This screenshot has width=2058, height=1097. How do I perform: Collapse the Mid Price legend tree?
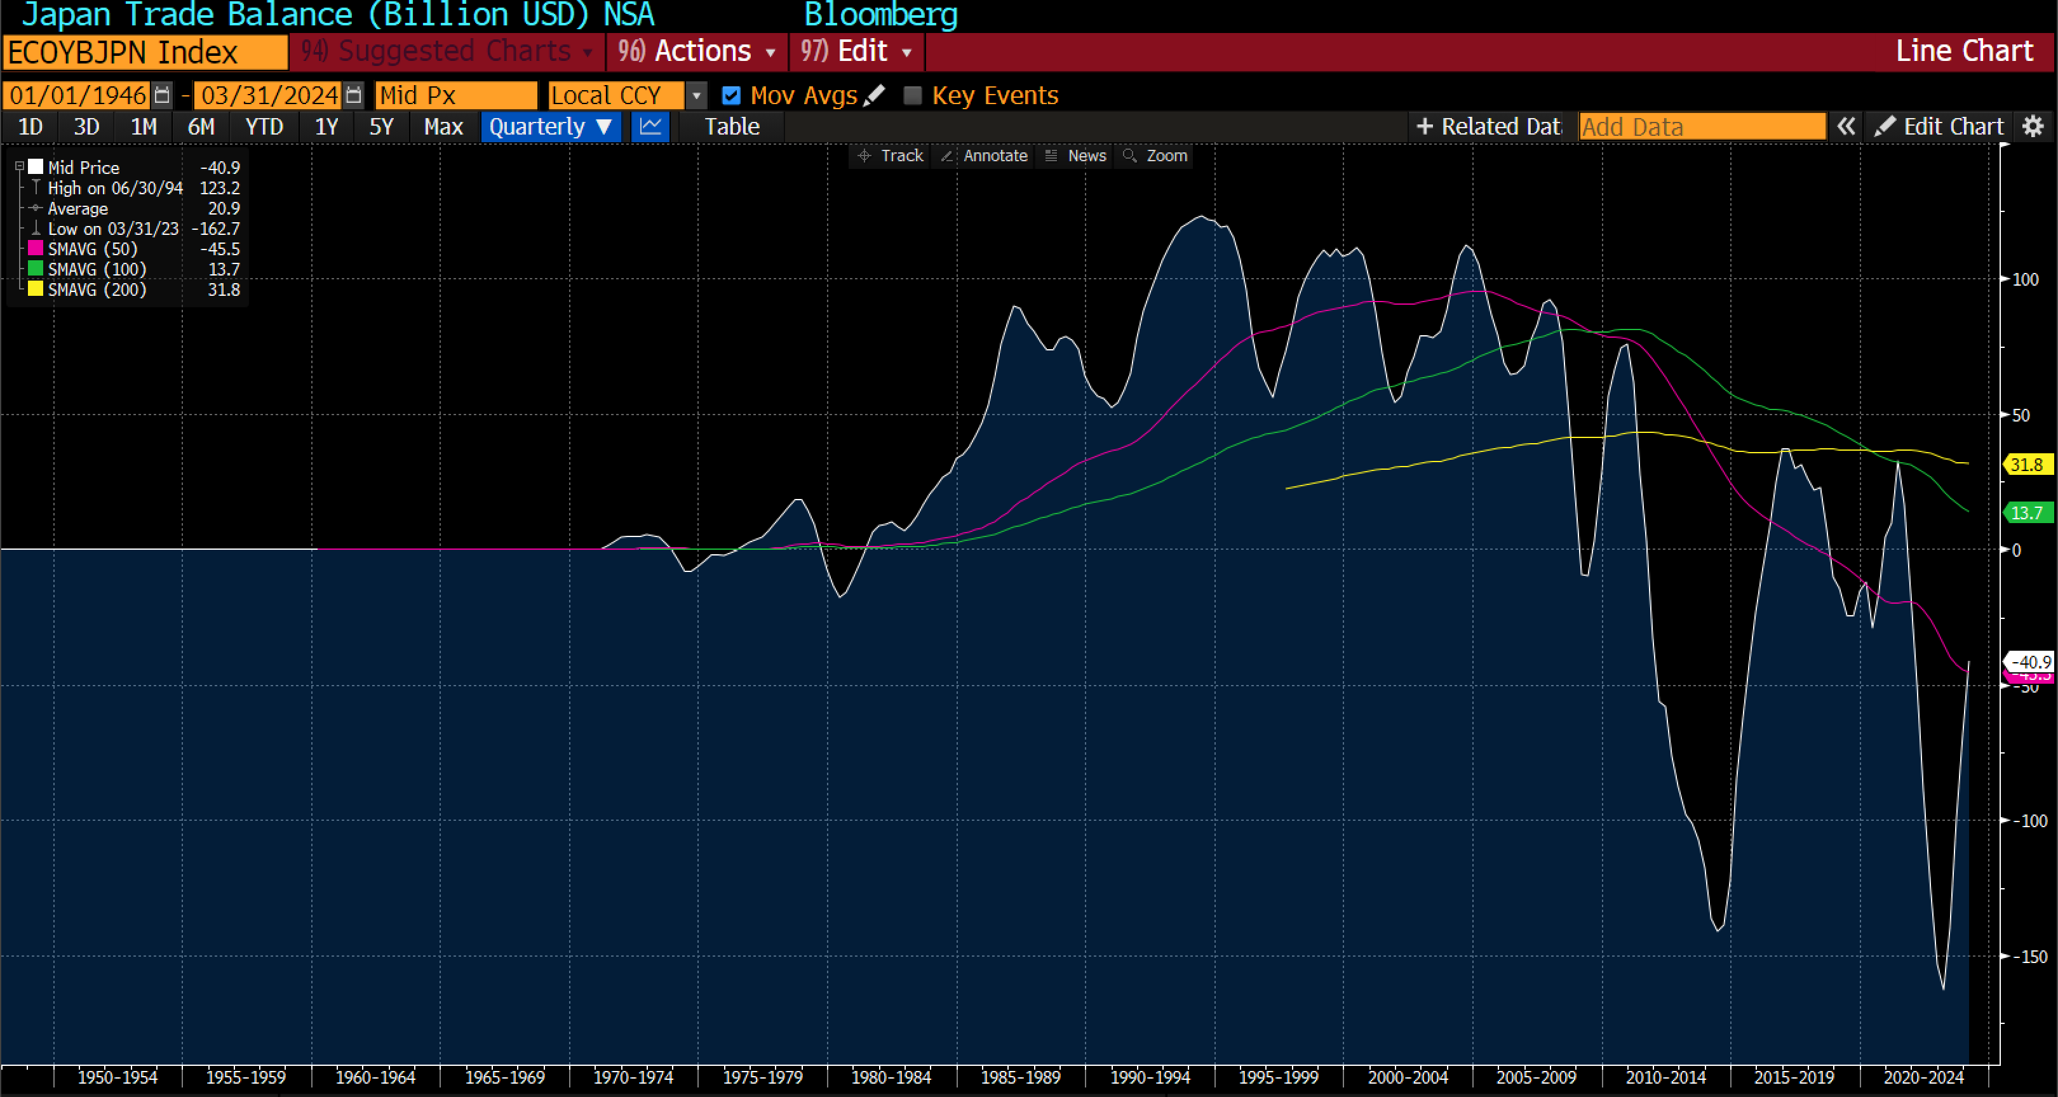coord(19,167)
